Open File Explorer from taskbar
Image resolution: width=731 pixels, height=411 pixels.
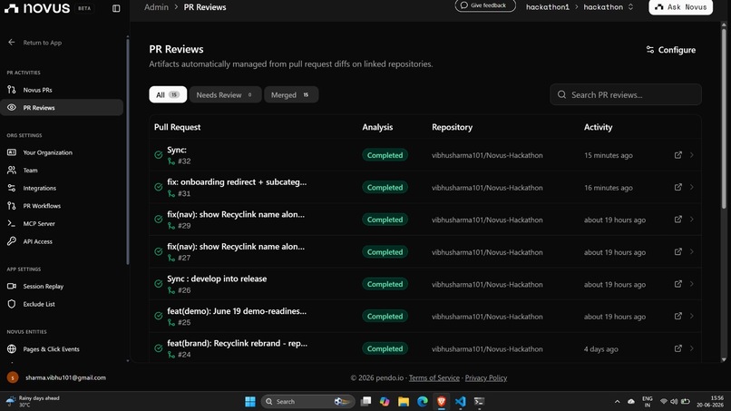404,401
